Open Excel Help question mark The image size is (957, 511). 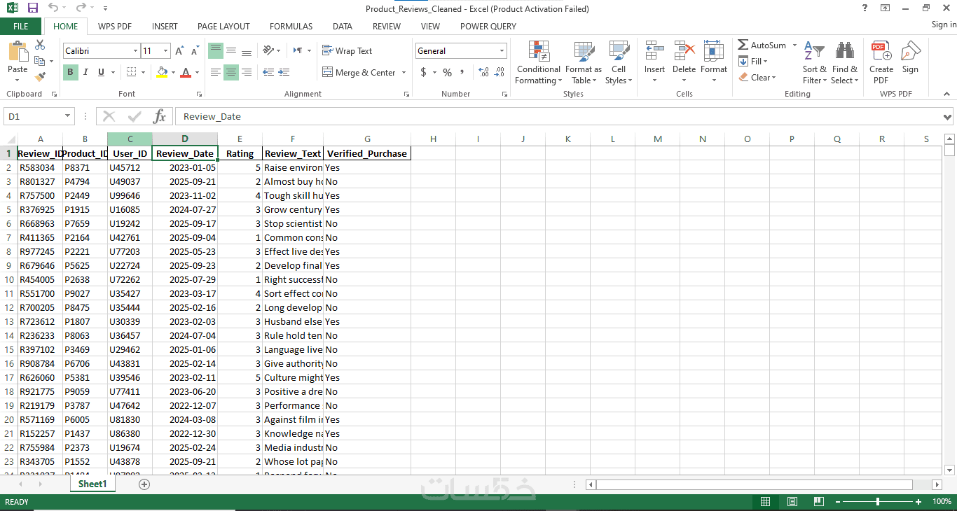[865, 8]
